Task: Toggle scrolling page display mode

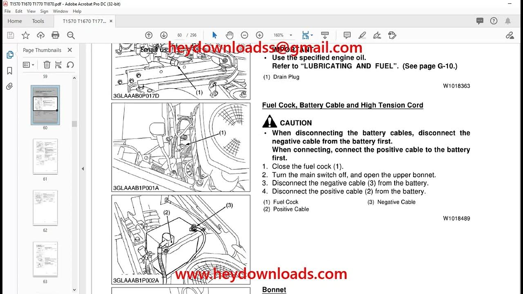Action: coord(325,35)
